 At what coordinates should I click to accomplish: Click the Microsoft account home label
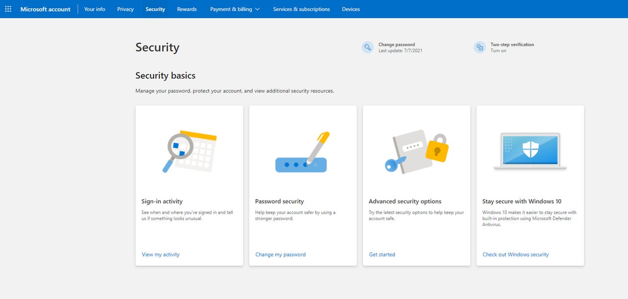(x=45, y=9)
